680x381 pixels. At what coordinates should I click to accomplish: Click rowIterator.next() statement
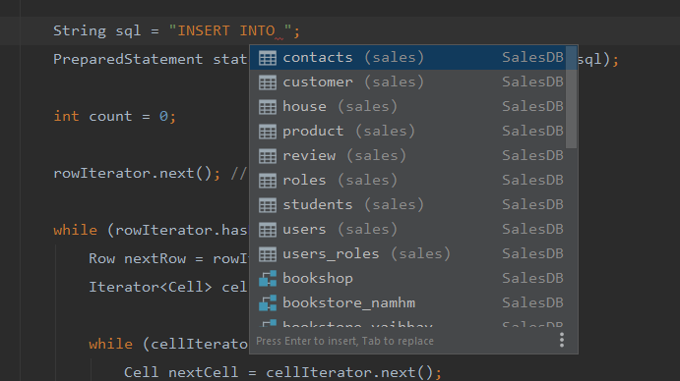[x=137, y=173]
